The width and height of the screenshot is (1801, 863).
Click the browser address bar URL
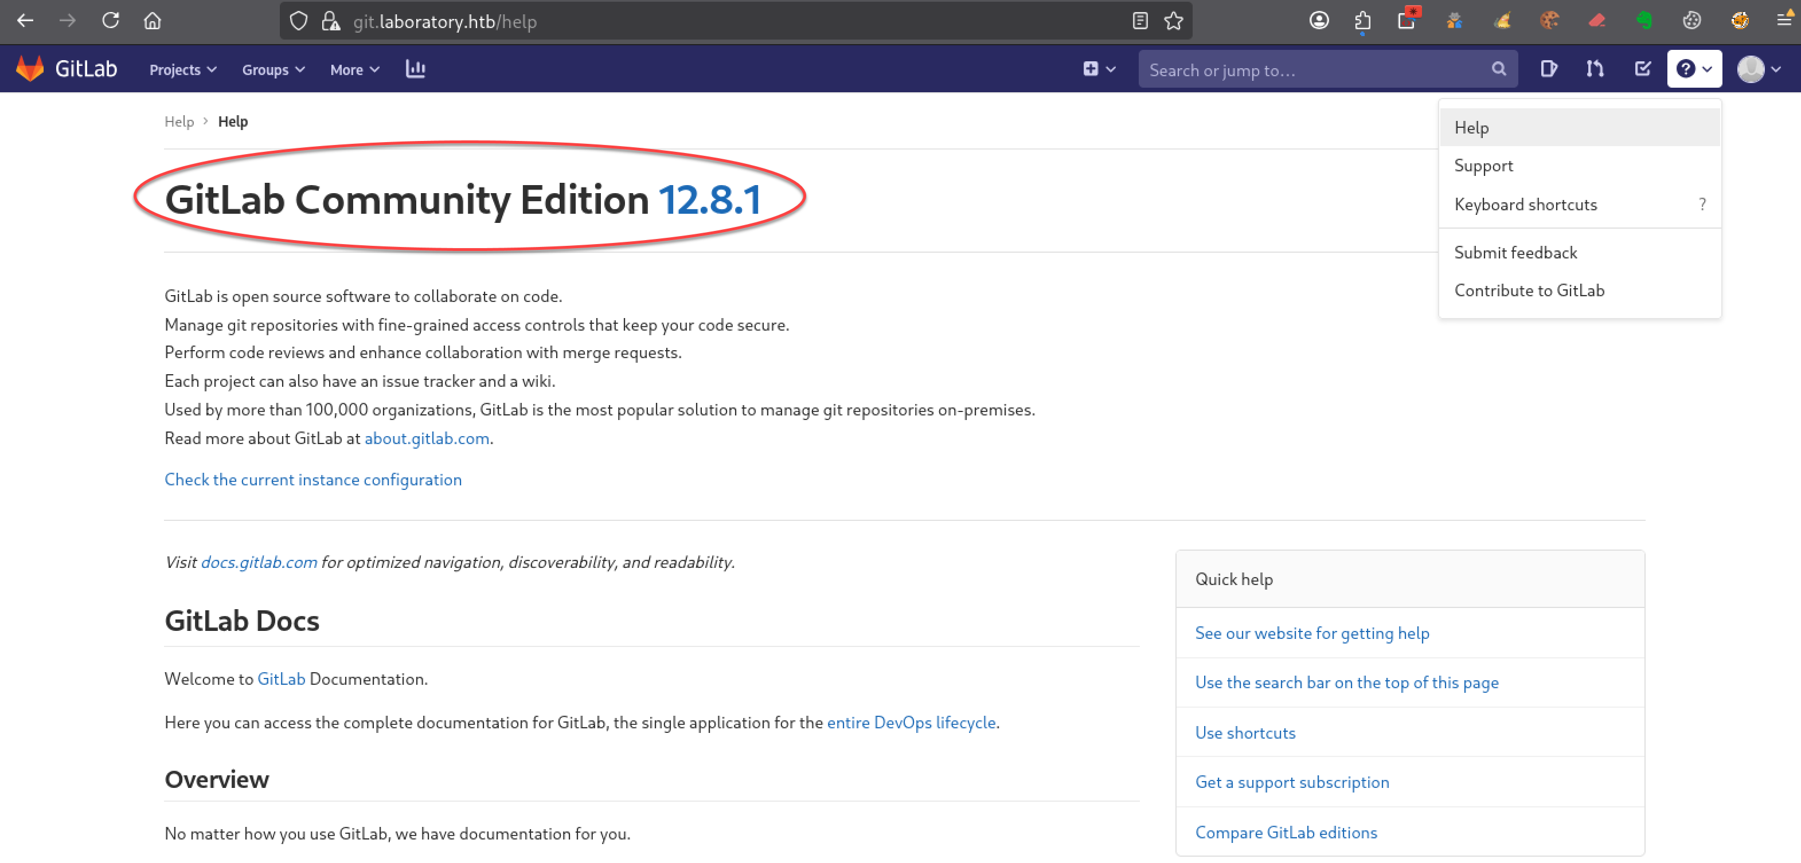444,22
